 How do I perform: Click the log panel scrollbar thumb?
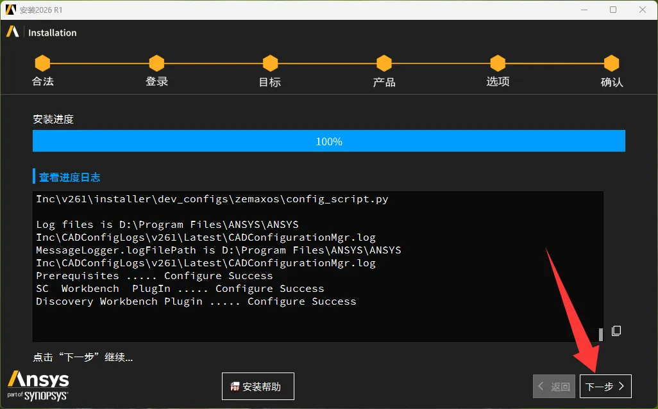pos(600,334)
